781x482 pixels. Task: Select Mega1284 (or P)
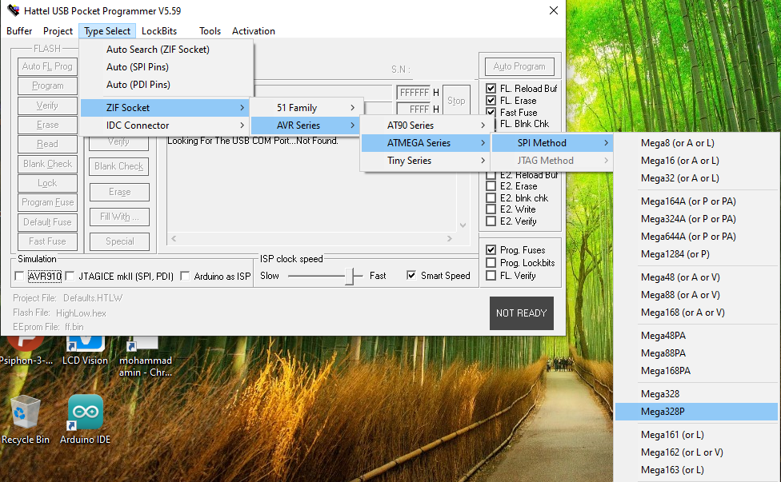696,254
